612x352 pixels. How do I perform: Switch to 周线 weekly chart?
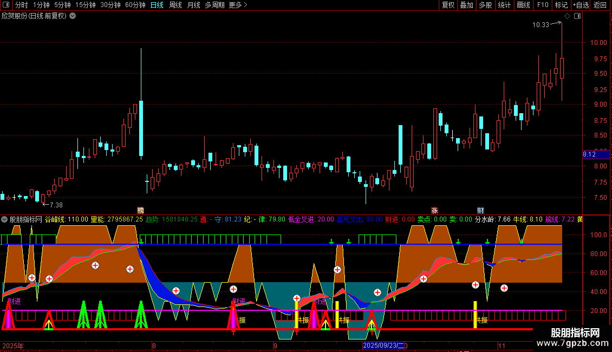tap(175, 5)
